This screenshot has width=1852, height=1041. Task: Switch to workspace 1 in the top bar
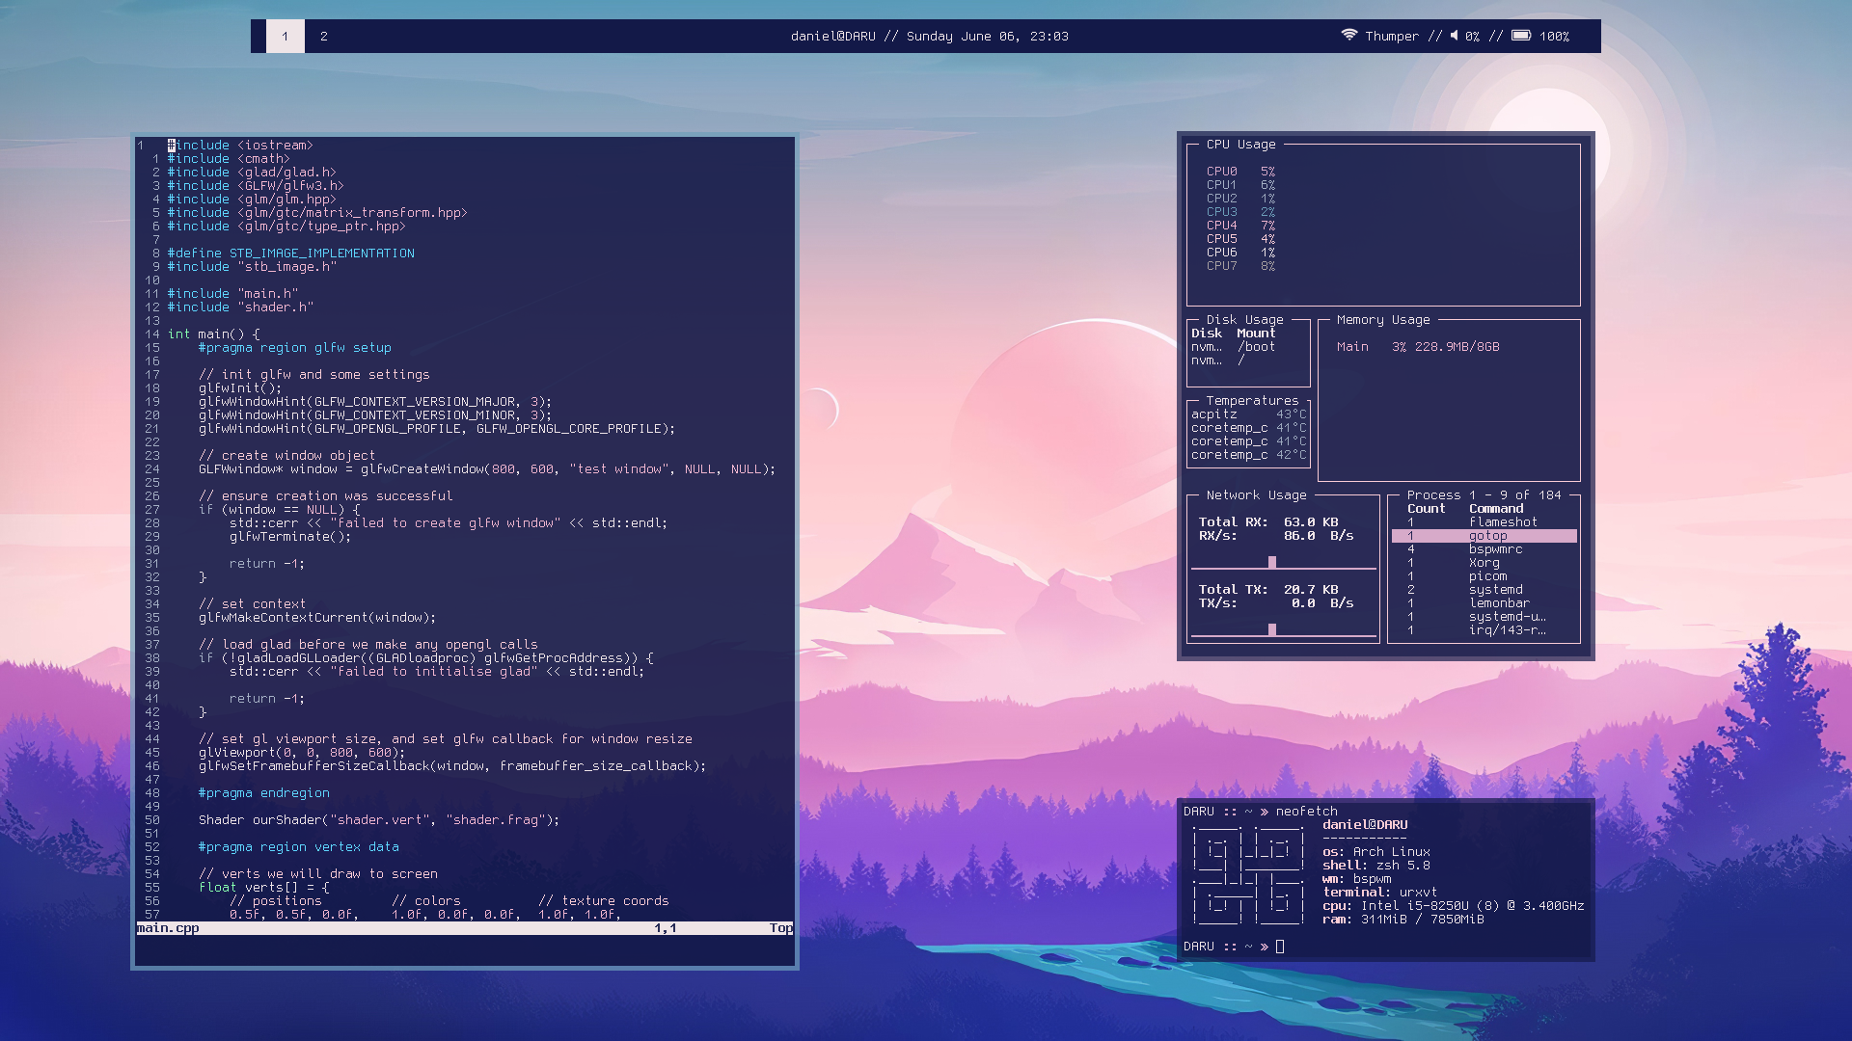(x=285, y=36)
